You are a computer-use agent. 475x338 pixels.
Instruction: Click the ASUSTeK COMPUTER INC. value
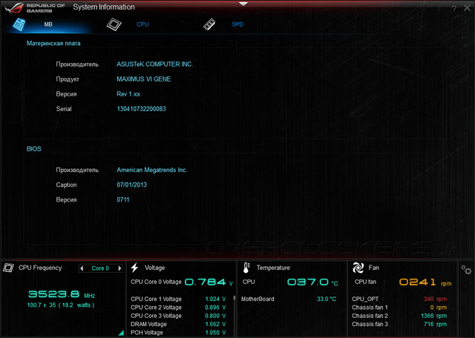coord(155,64)
